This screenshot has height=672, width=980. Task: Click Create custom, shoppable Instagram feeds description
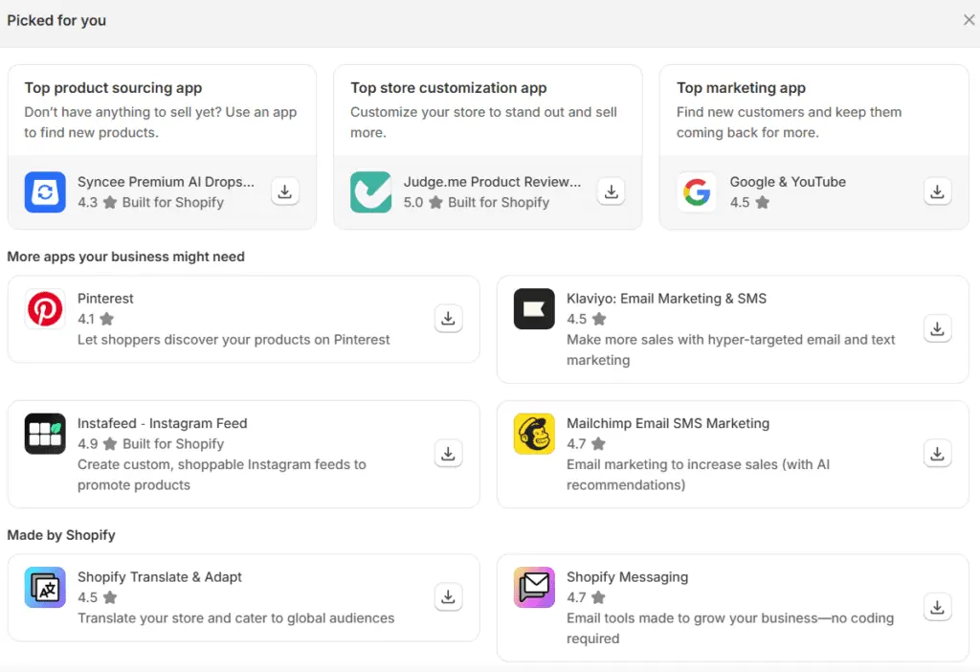(222, 475)
